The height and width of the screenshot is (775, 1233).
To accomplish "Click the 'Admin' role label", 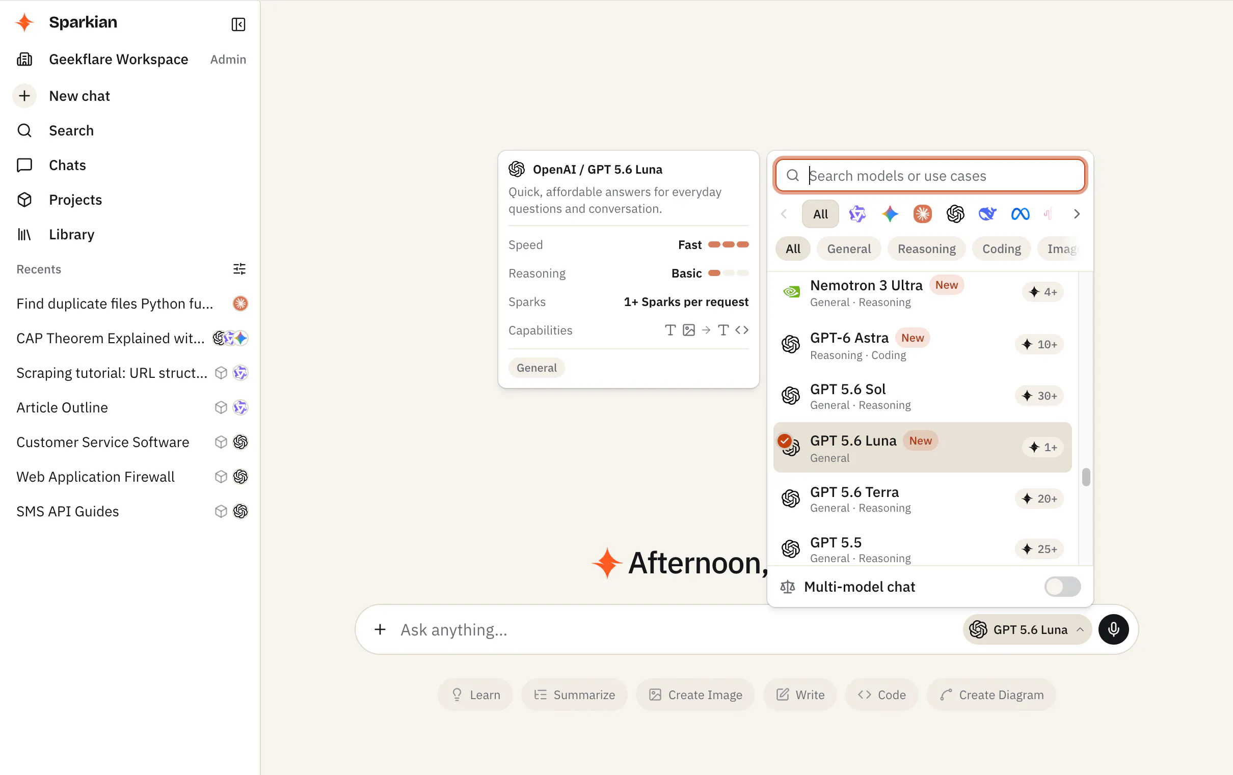I will (228, 60).
